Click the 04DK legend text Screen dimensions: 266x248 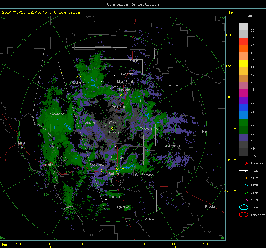point(254,171)
